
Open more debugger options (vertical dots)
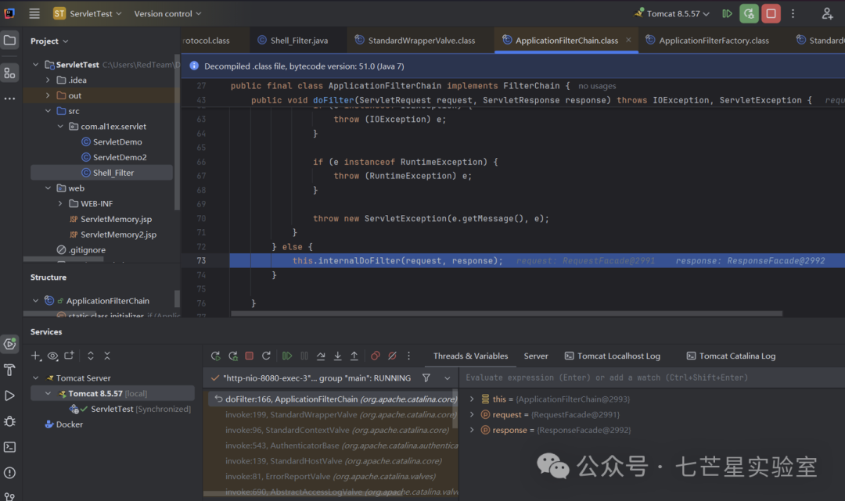pos(409,356)
